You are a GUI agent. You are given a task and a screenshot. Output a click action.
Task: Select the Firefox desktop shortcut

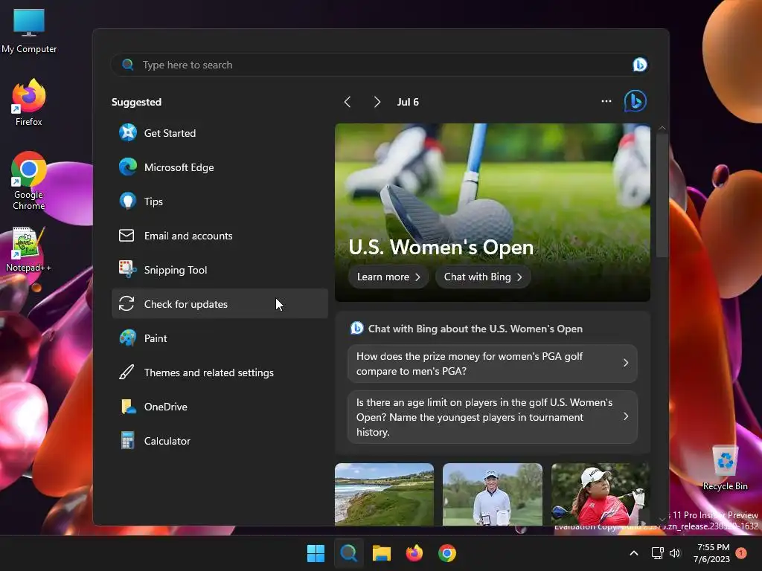(x=29, y=103)
